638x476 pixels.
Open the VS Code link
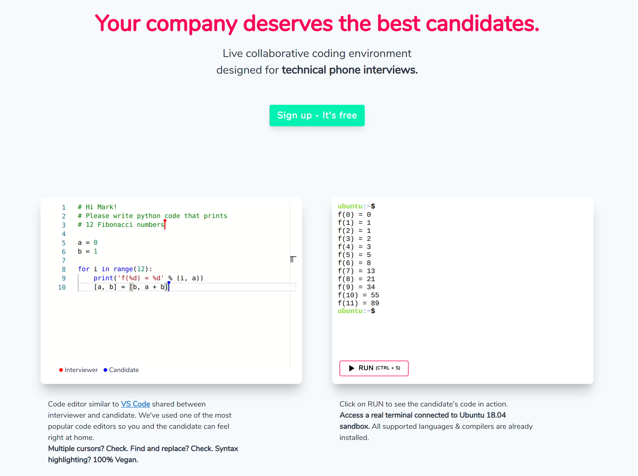135,404
